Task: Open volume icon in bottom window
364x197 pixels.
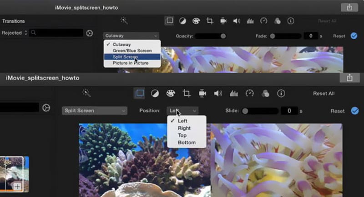Action: [x=218, y=94]
